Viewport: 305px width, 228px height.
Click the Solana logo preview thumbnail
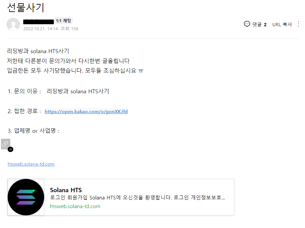[26, 197]
